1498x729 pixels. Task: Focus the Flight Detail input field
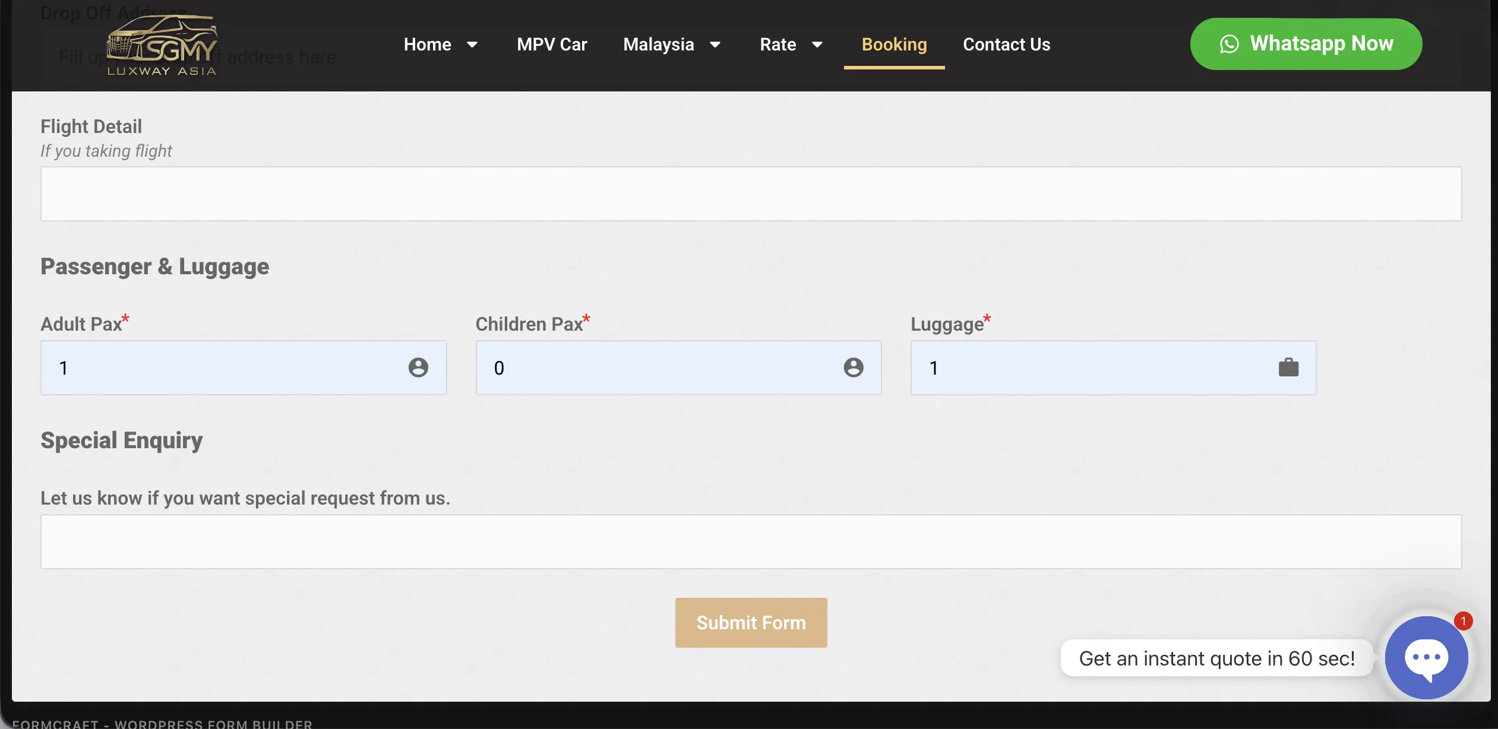coord(751,194)
